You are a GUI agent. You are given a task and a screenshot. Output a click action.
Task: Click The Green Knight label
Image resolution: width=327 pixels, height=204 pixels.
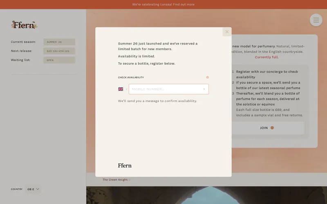[115, 180]
